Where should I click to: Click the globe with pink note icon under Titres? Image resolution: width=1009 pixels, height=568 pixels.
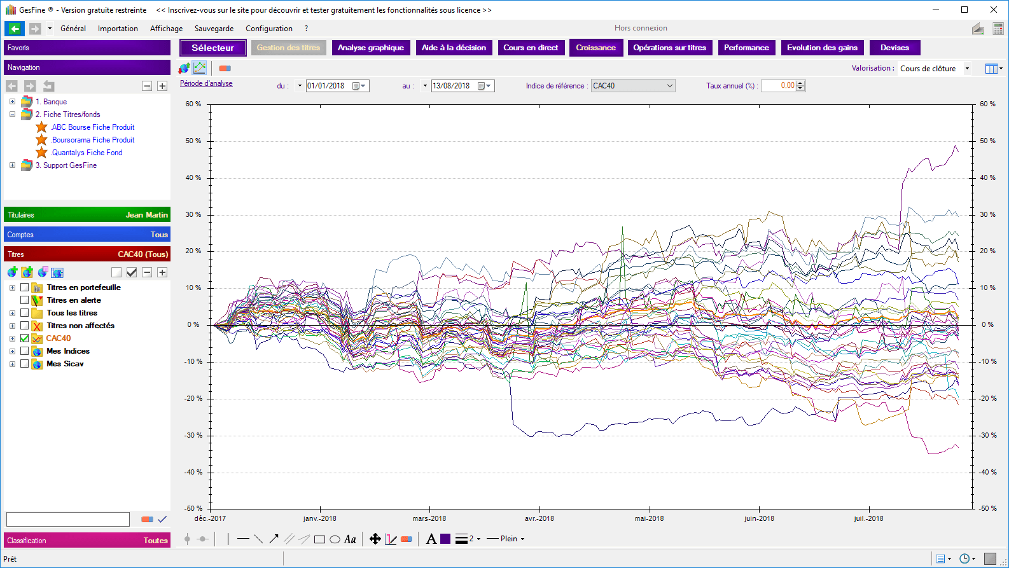click(x=43, y=272)
